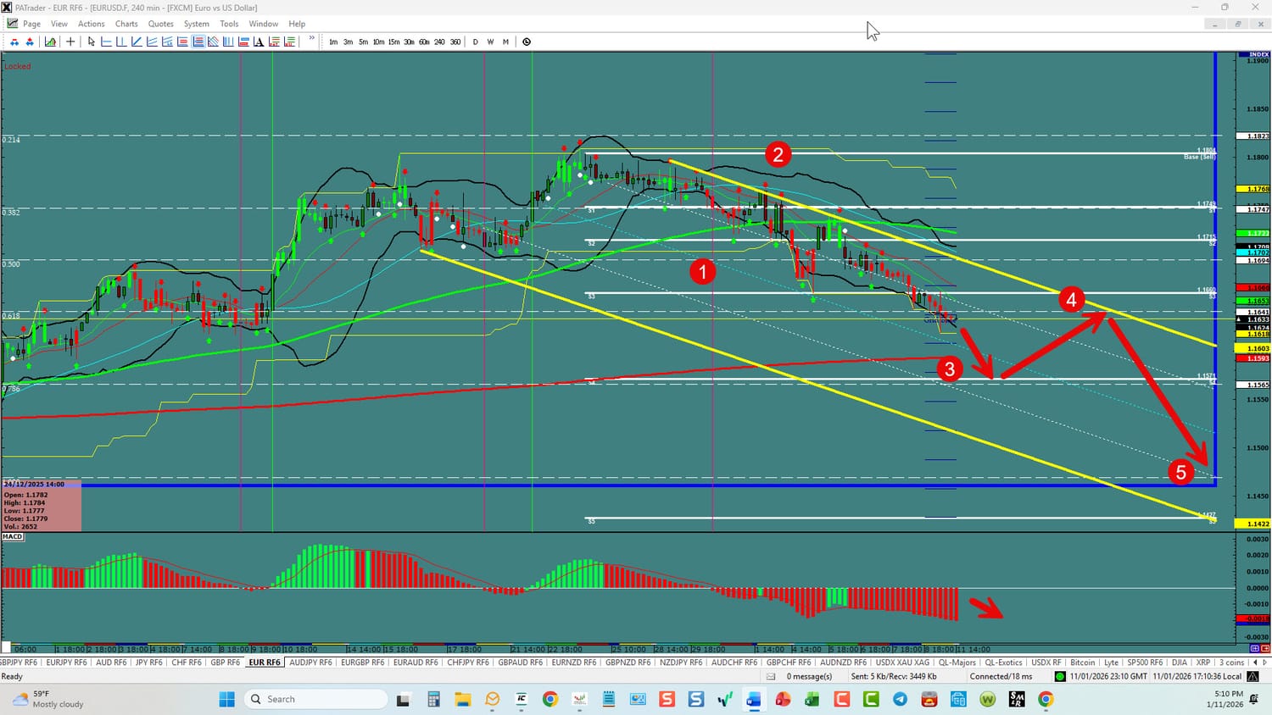The width and height of the screenshot is (1272, 715).
Task: Set chart to 15m timeframe
Action: point(393,42)
